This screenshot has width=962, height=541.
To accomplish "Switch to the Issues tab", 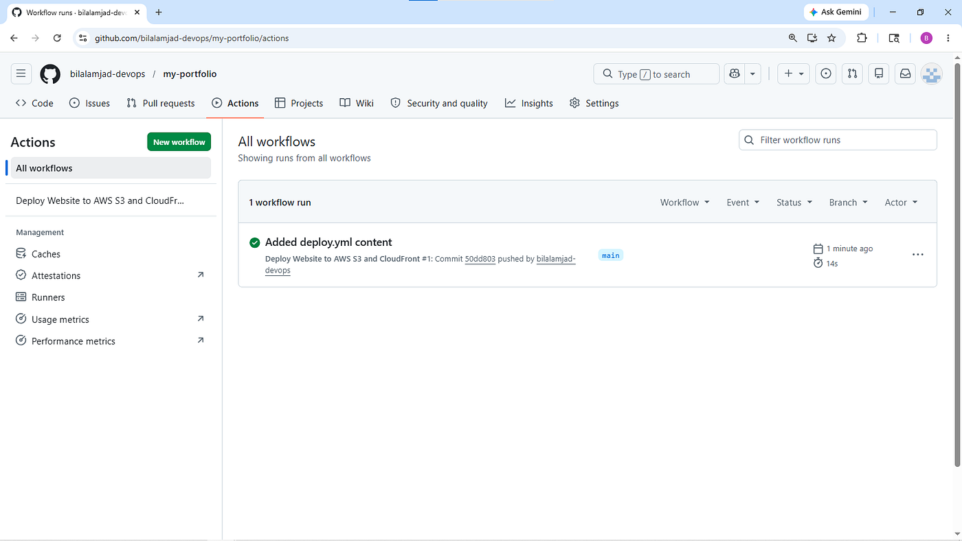I will [x=90, y=103].
